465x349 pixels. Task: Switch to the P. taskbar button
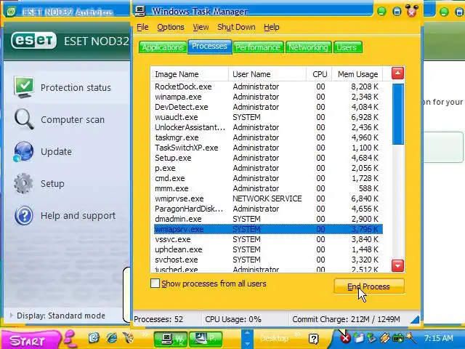206,340
